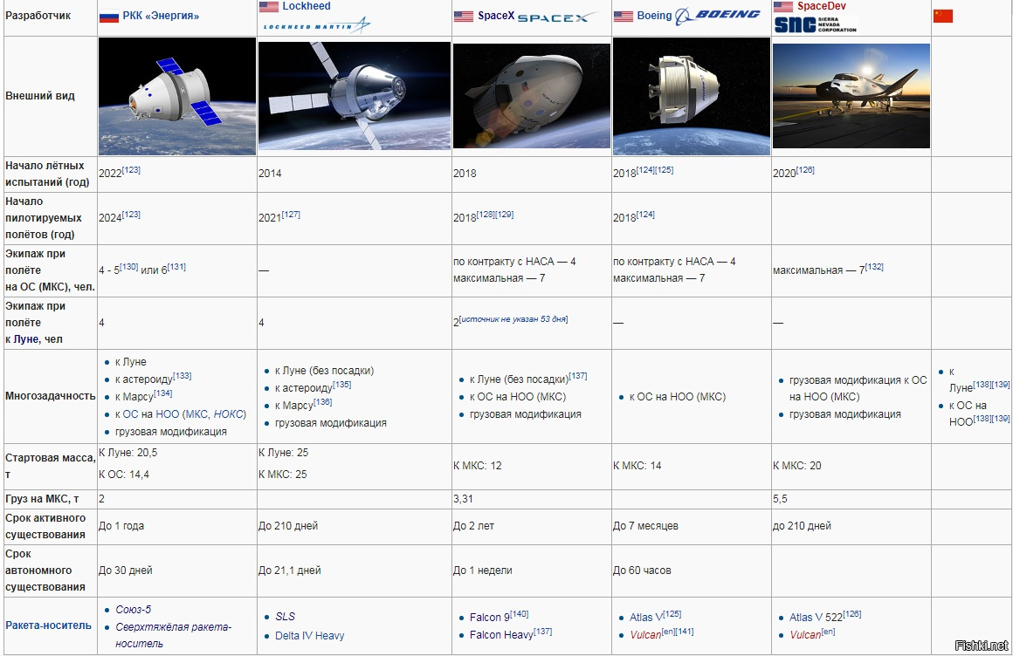This screenshot has height=656, width=1013.
Task: Jump to footnote 135 in Lockheed column
Action: click(341, 385)
